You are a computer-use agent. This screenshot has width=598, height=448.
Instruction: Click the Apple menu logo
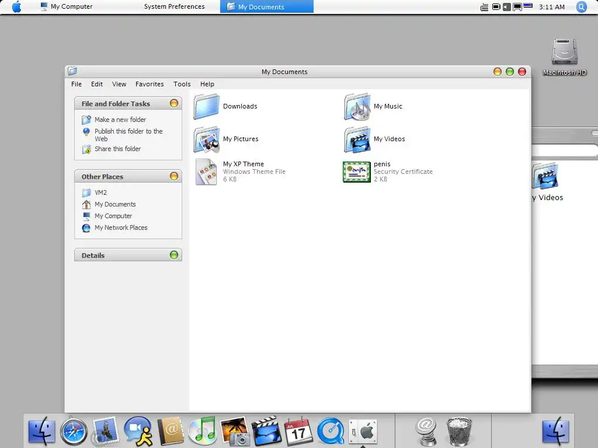(17, 6)
